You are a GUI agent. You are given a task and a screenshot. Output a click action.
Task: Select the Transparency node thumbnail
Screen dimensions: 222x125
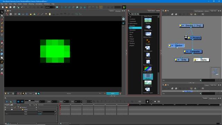point(148,83)
